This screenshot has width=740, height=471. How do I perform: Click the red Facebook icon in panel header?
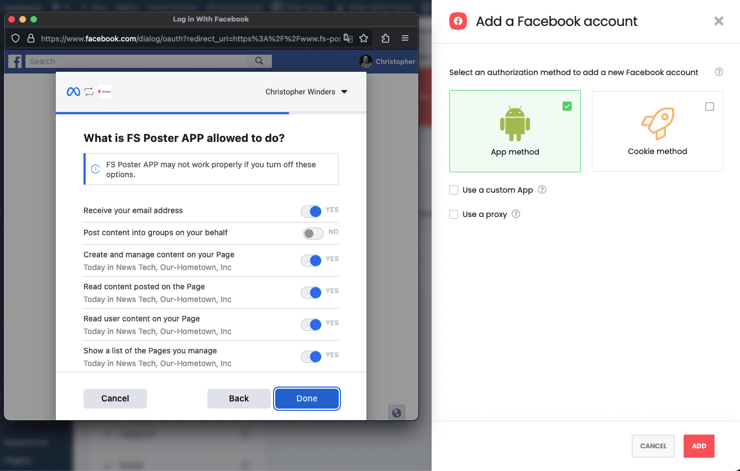pos(458,22)
